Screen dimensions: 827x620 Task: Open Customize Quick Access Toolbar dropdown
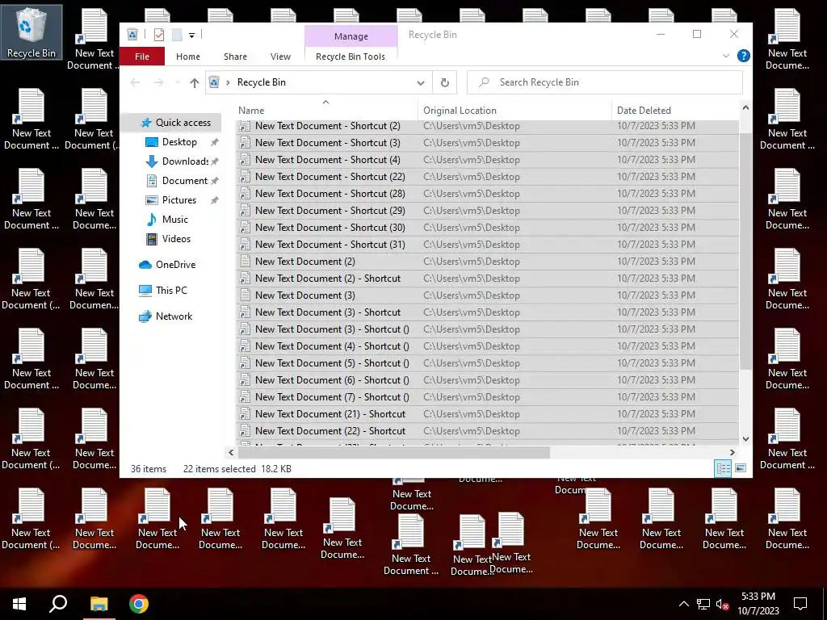point(192,36)
